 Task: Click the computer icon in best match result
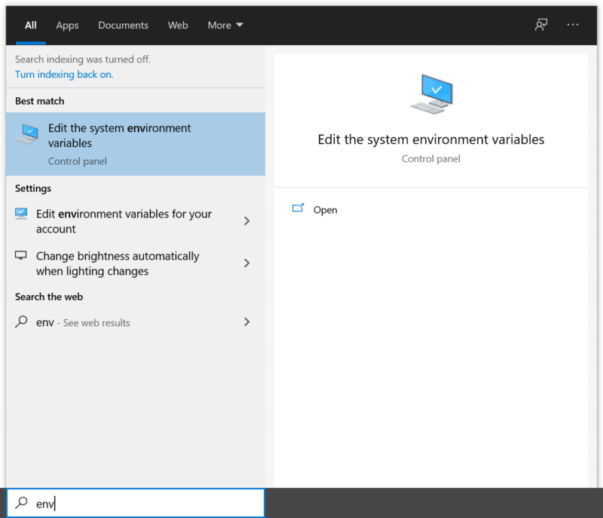click(27, 134)
